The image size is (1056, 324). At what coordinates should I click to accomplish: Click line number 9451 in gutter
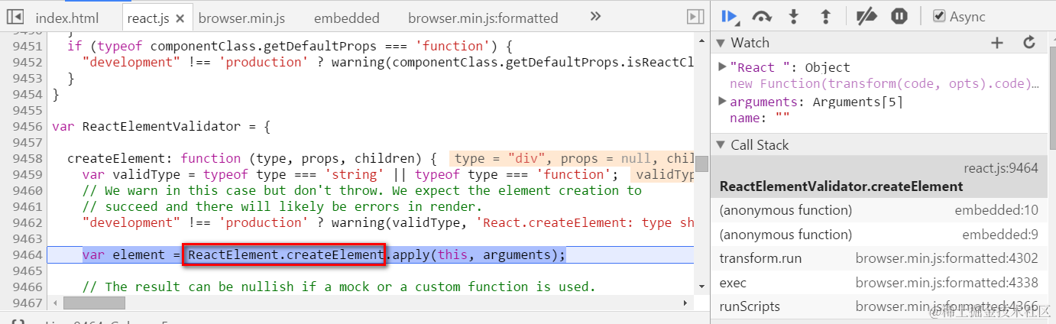point(28,46)
